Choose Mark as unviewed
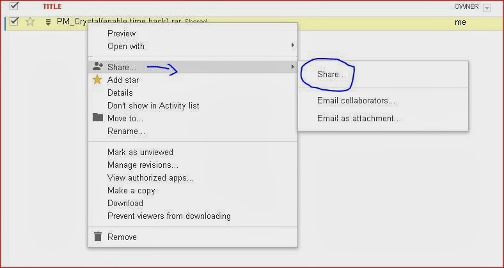 point(140,152)
